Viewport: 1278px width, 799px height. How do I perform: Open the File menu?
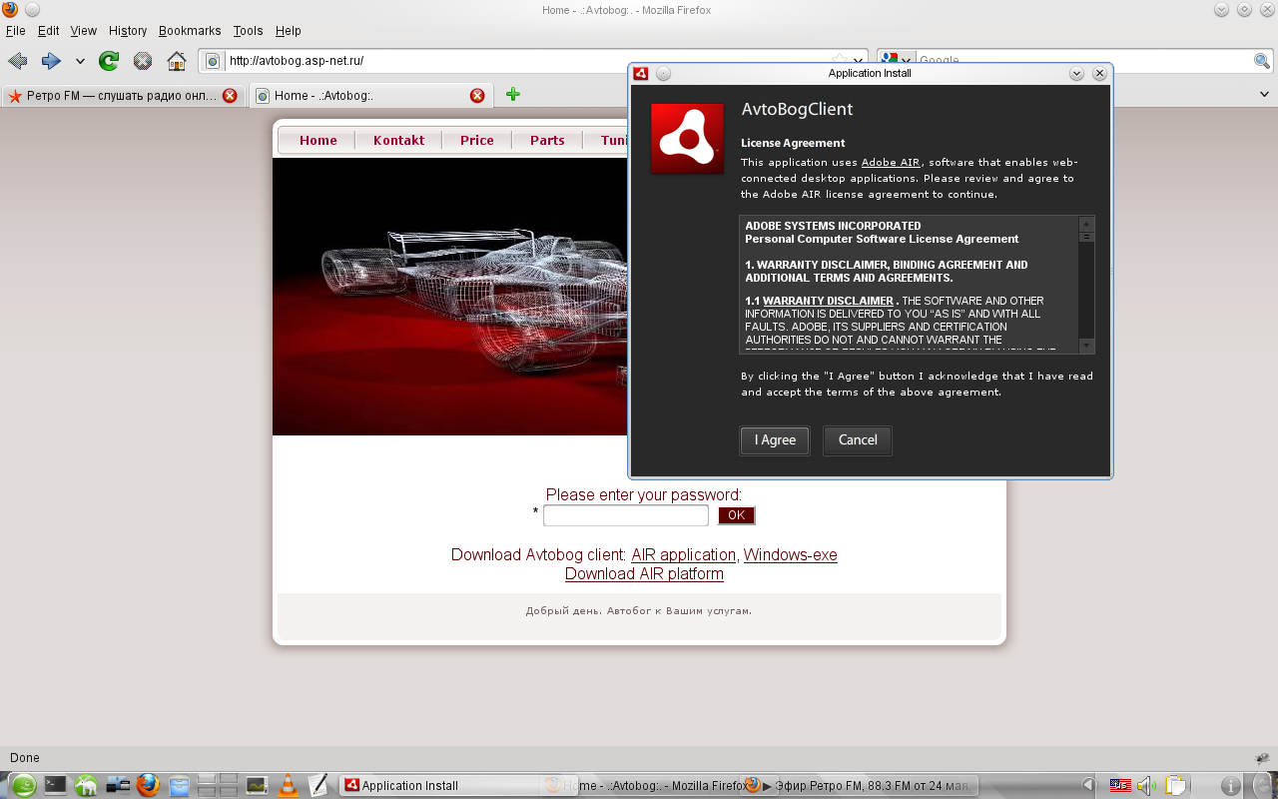pos(15,31)
